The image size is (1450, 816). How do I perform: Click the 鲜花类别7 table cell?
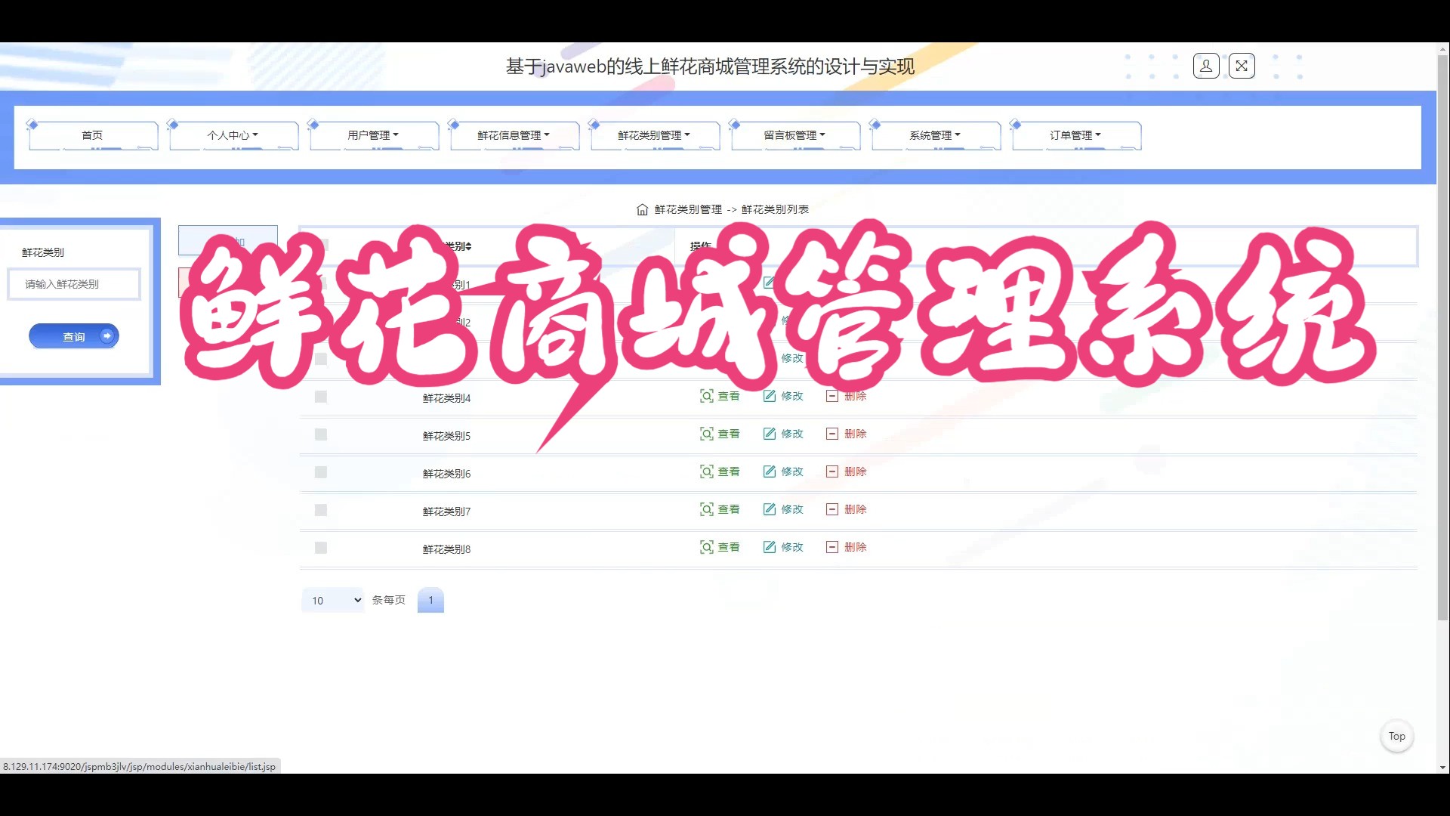point(446,512)
